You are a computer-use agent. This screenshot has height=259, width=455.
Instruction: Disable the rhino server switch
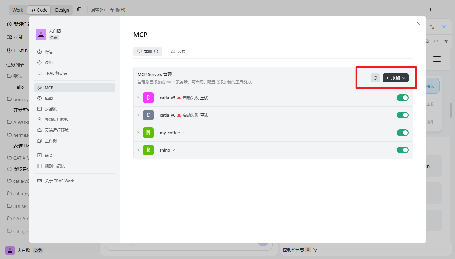click(403, 150)
